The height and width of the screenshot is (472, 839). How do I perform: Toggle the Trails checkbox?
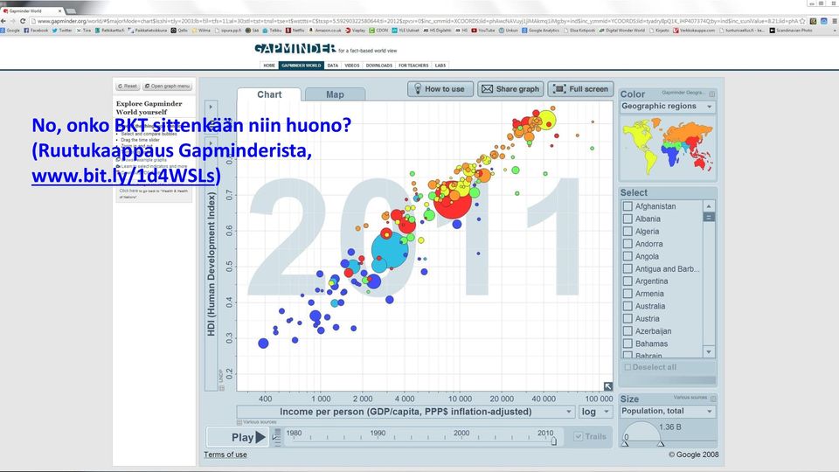coord(578,437)
